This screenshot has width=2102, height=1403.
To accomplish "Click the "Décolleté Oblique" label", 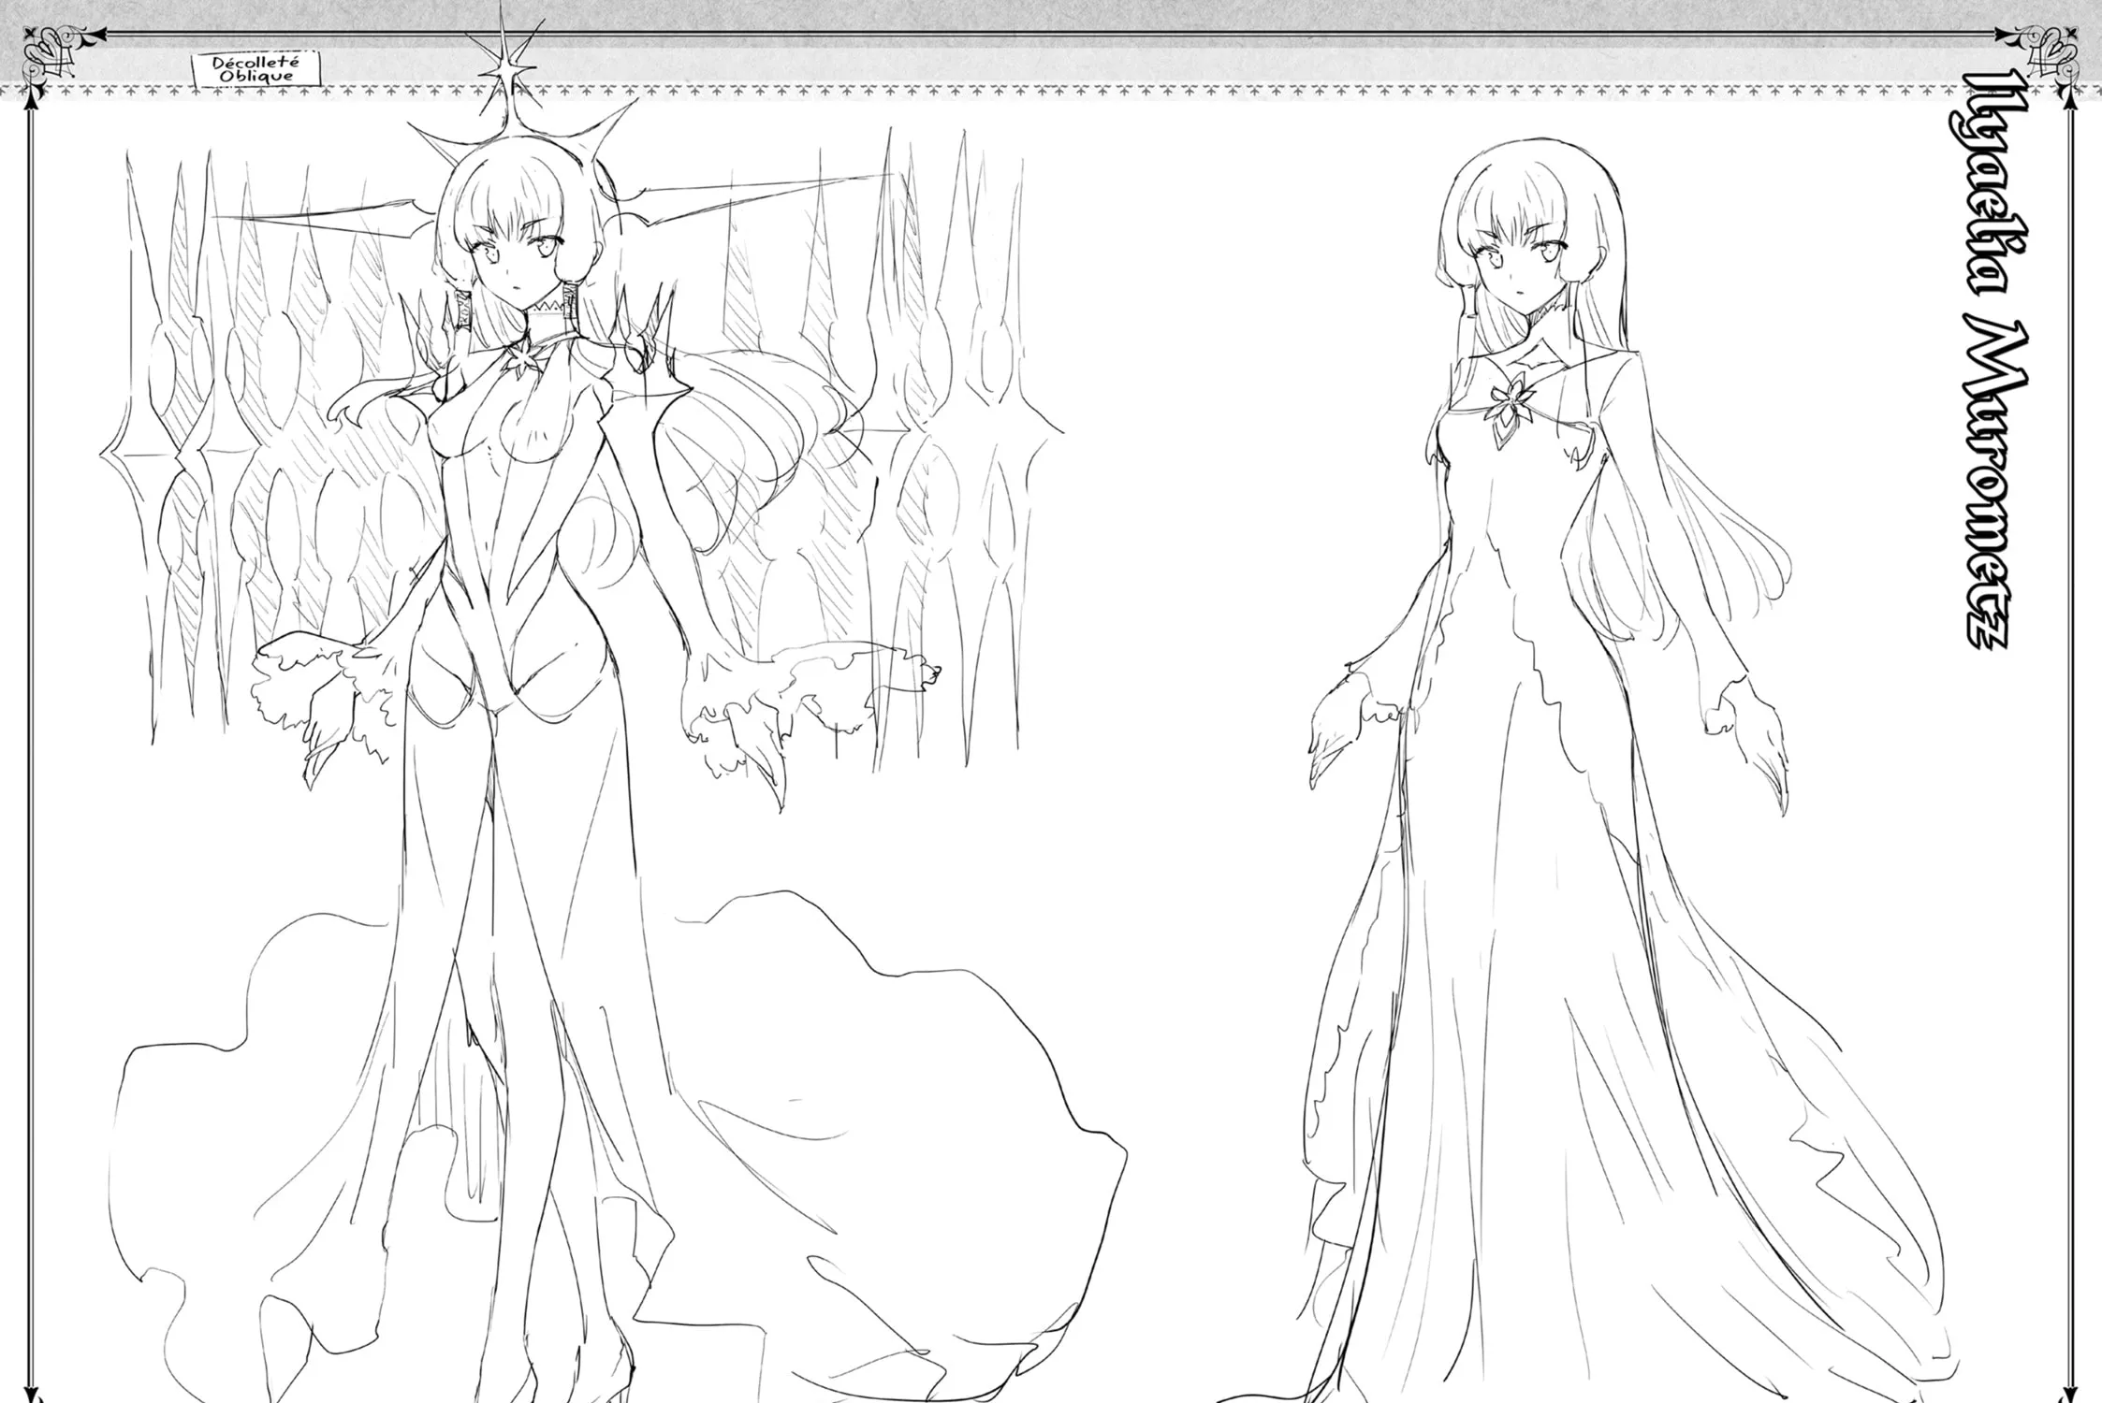I will [x=254, y=68].
